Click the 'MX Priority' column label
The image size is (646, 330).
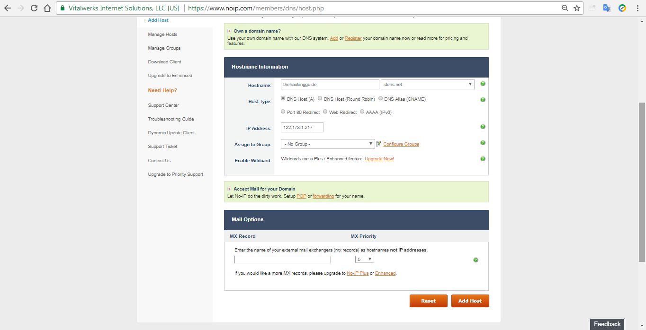(364, 236)
